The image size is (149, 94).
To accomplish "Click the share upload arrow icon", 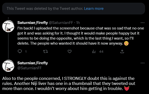I will pyautogui.click(x=122, y=51).
